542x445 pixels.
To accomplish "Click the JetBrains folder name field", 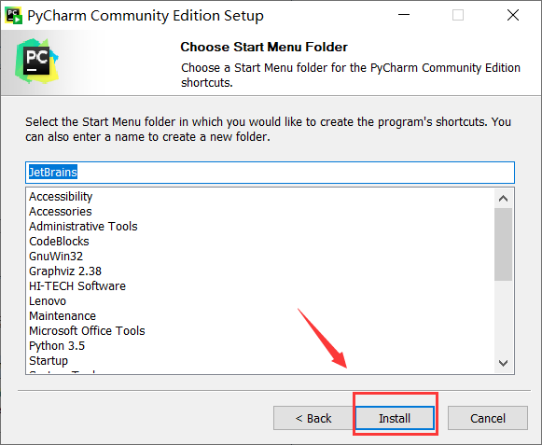I will tap(270, 173).
